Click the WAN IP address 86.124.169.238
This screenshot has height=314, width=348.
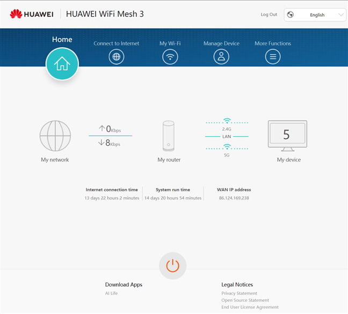point(234,198)
